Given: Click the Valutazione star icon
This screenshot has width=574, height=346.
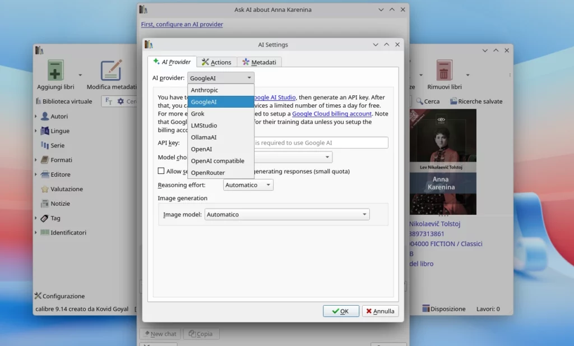Looking at the screenshot, I should (45, 189).
